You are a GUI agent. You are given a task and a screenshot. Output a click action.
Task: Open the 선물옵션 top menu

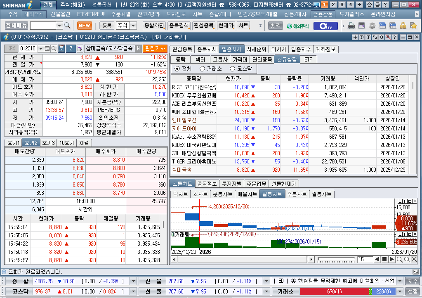point(60,14)
